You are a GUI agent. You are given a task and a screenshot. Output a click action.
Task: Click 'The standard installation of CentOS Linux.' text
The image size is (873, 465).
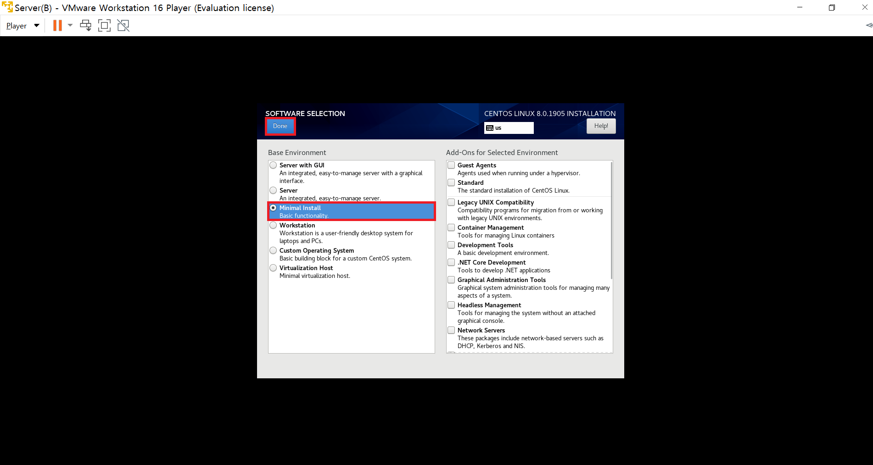[x=514, y=191]
